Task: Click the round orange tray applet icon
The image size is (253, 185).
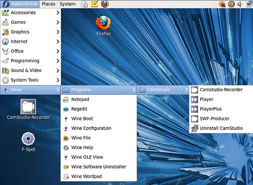Action: pos(231,4)
